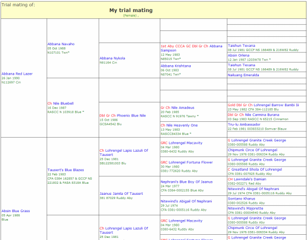Click the Lohrengel Fortuna Flower link

[x=191, y=162]
